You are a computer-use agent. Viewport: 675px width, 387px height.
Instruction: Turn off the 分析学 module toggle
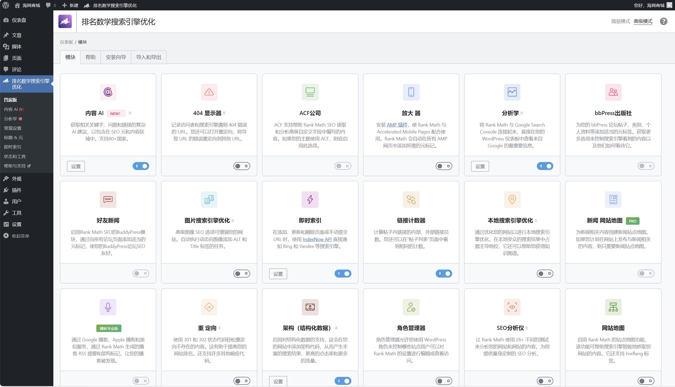tap(545, 166)
